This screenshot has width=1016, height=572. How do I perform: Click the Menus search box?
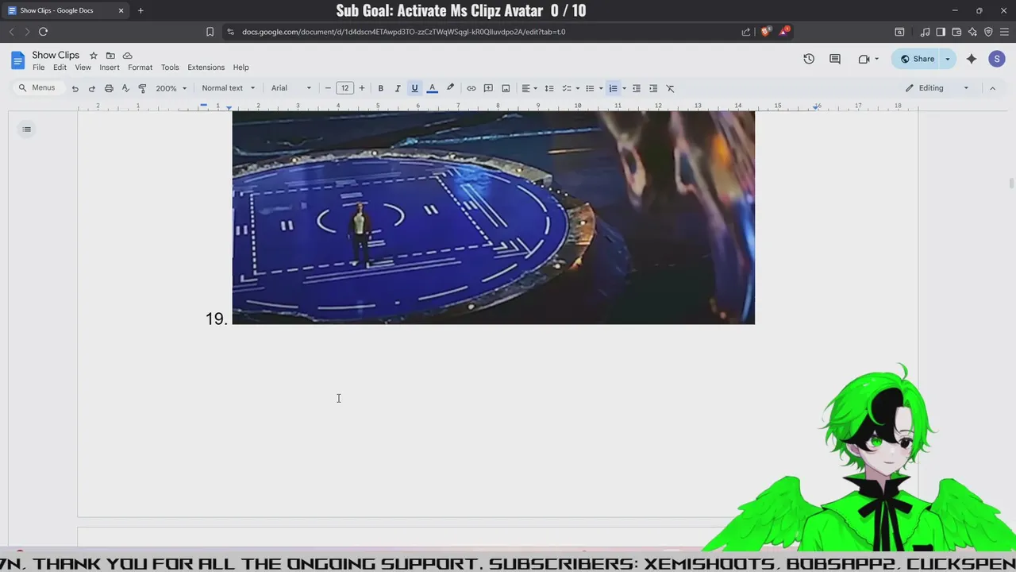tap(37, 87)
